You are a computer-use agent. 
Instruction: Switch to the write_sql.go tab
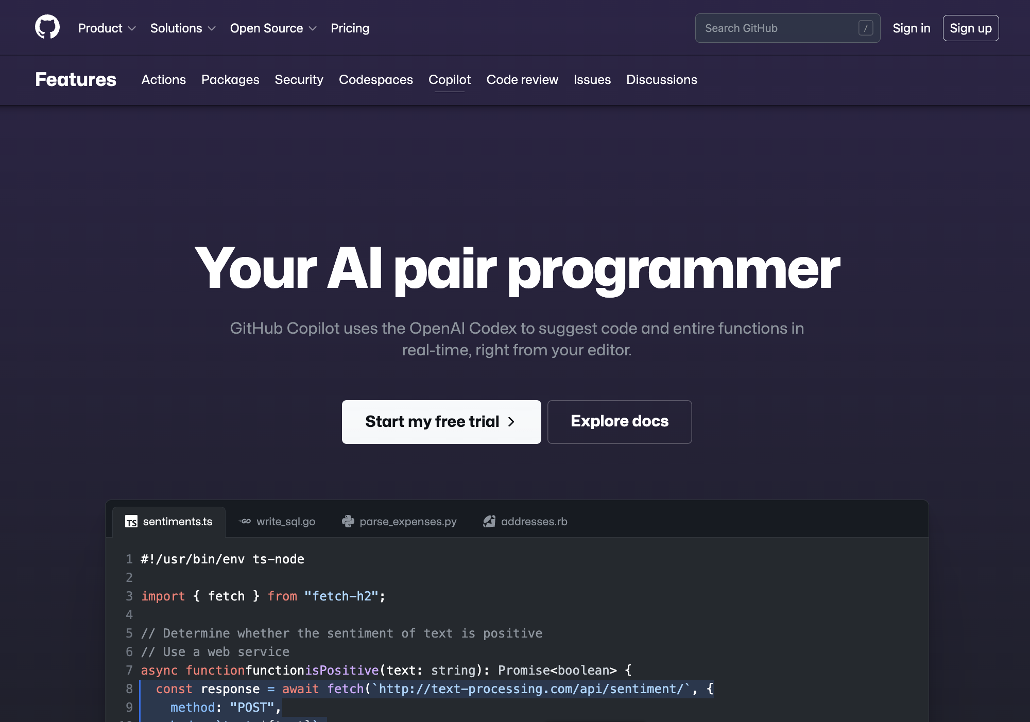(277, 522)
